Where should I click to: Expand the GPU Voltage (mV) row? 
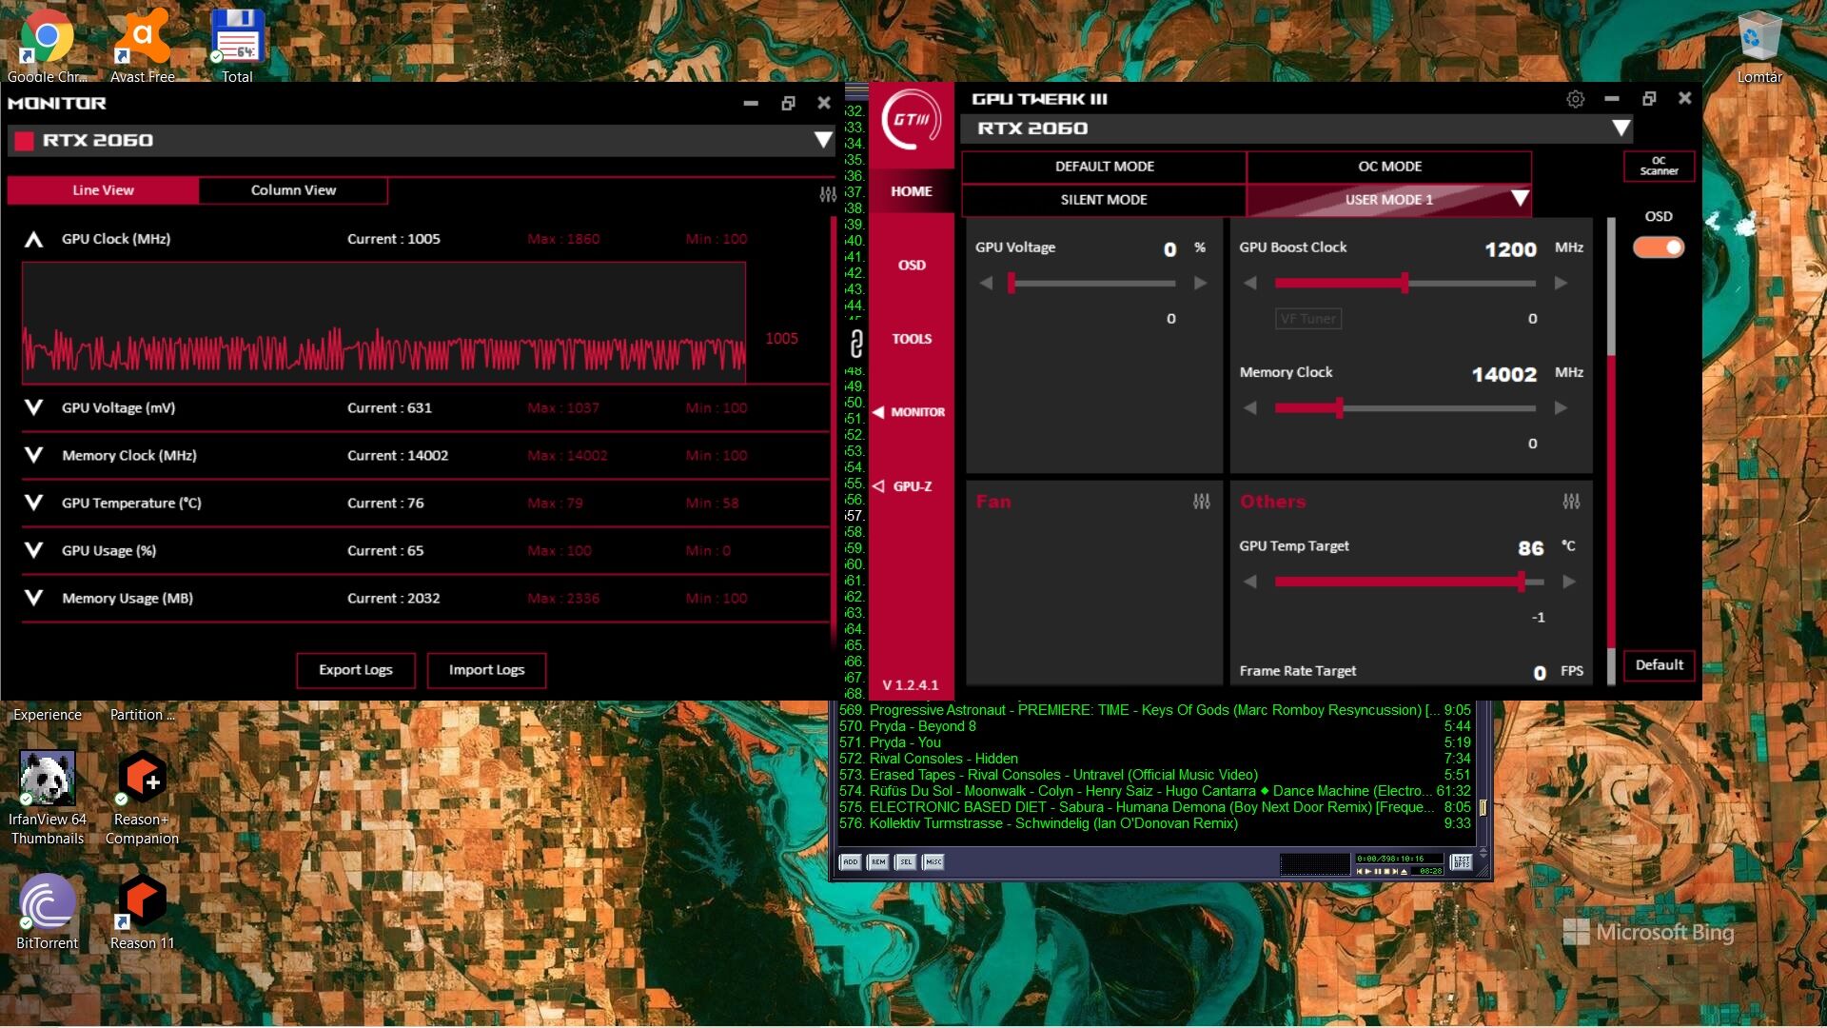pyautogui.click(x=33, y=407)
